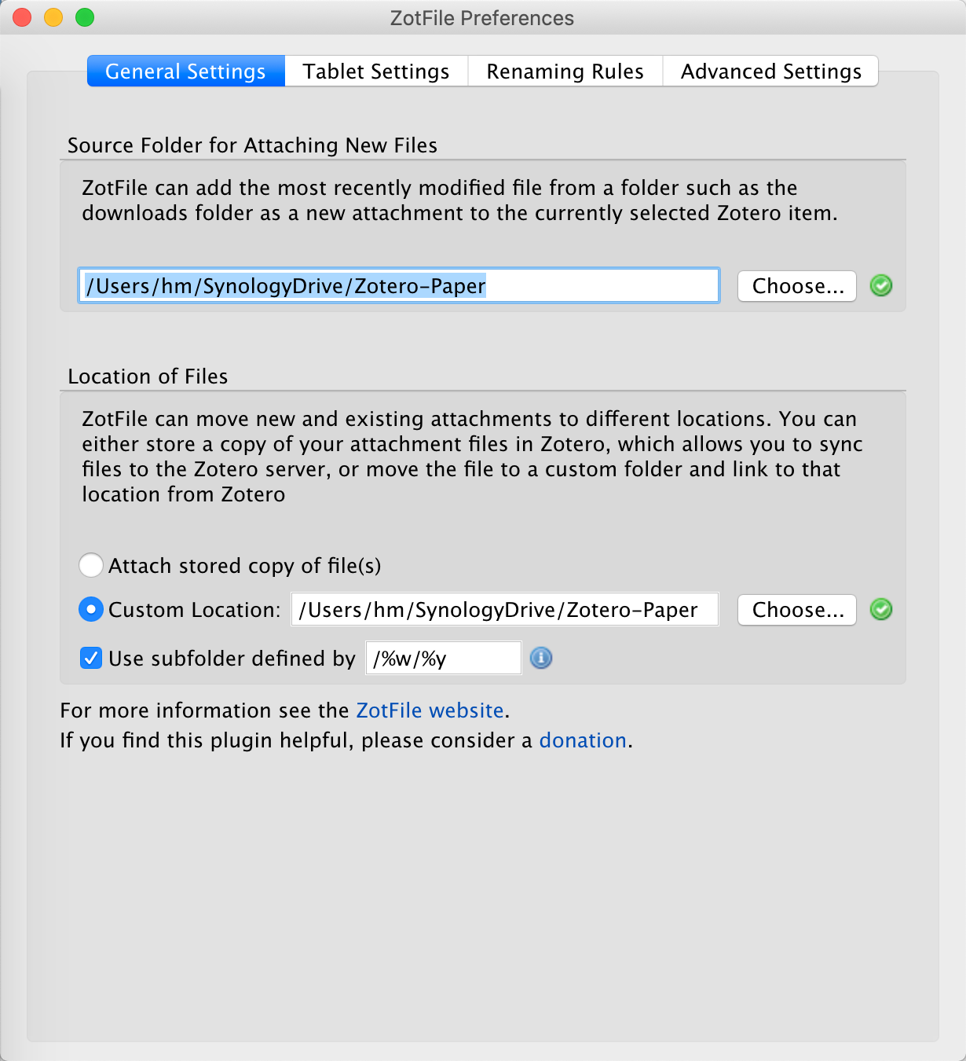This screenshot has height=1061, width=966.
Task: Switch to the Tablet Settings tab
Action: tap(376, 72)
